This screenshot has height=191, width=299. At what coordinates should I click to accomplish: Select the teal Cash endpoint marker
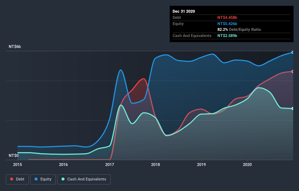pos(293,109)
